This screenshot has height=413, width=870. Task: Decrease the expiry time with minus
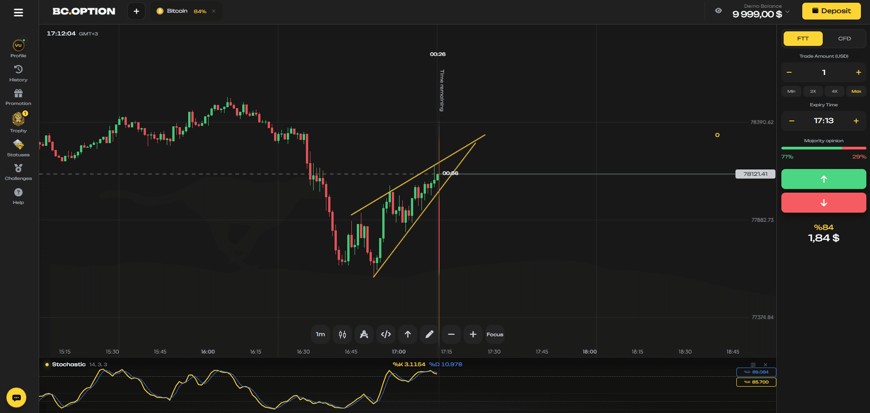coord(792,121)
